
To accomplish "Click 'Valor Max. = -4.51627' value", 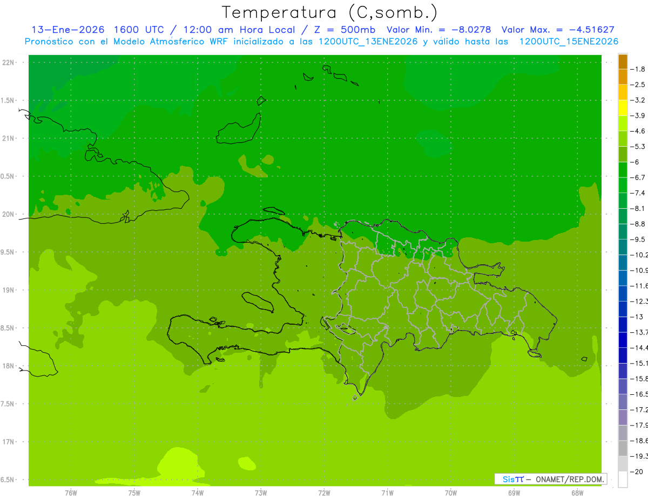I will click(x=558, y=30).
